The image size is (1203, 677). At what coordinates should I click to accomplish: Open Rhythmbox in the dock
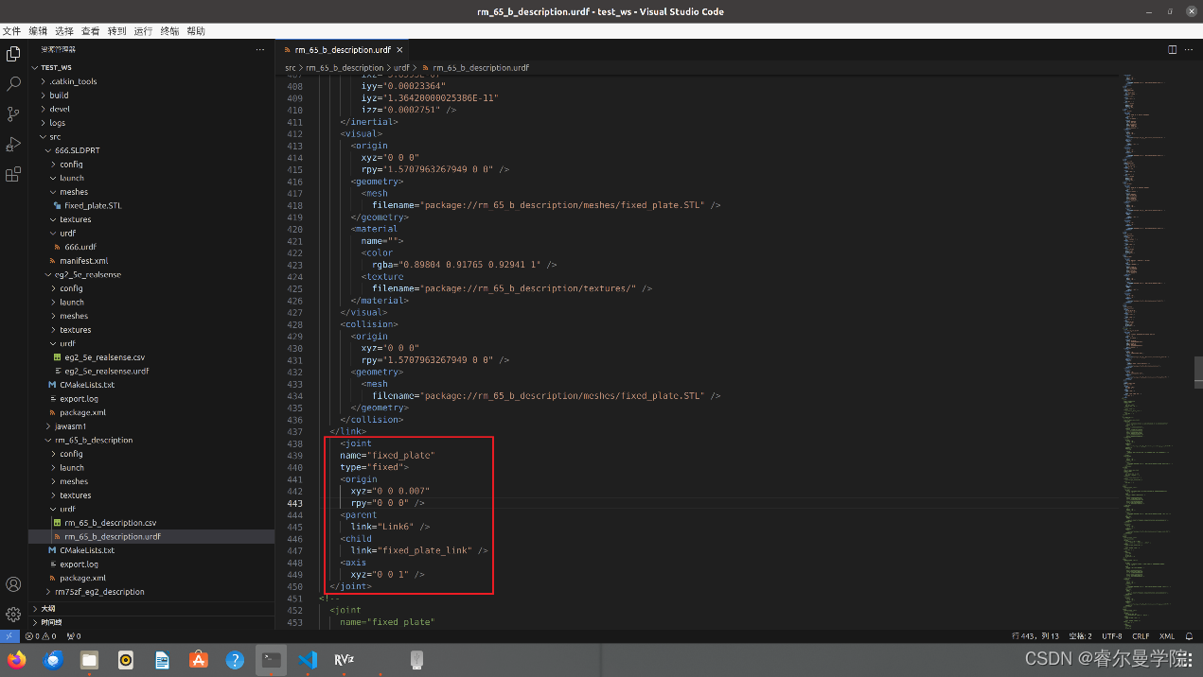(x=126, y=660)
